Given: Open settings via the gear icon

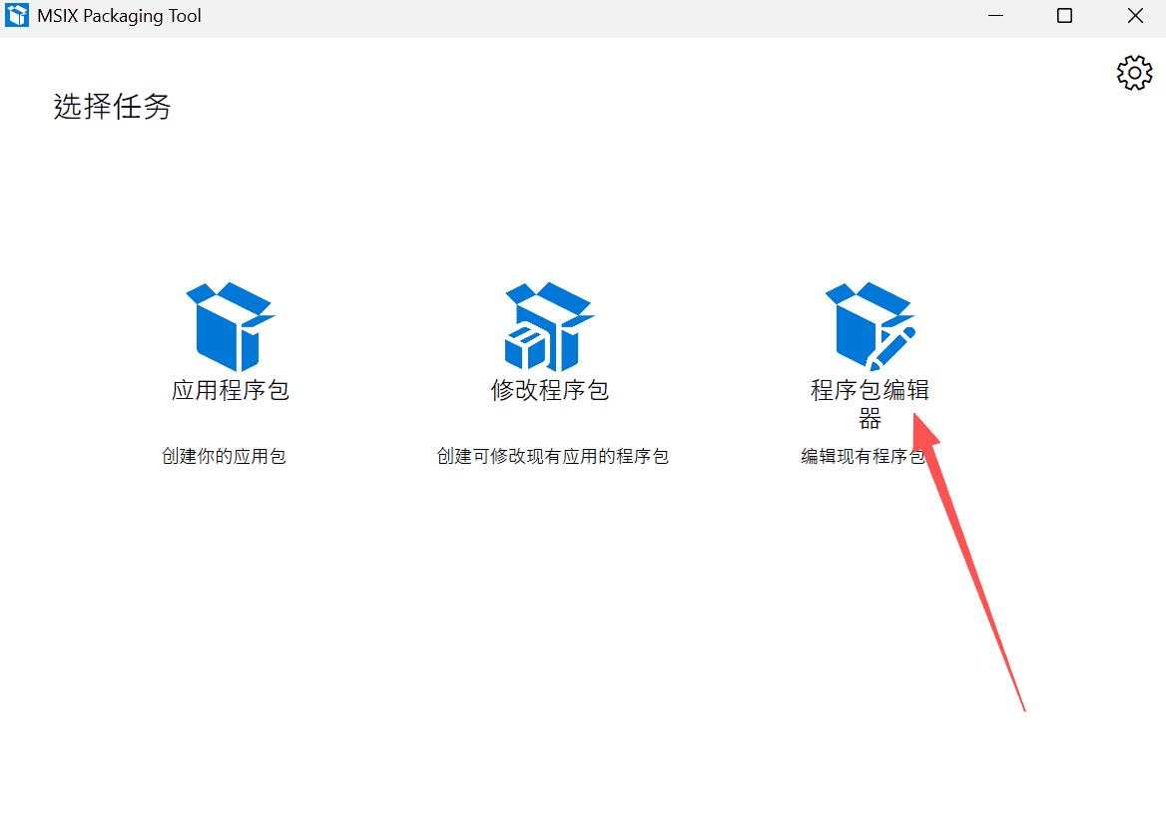Looking at the screenshot, I should pos(1134,73).
